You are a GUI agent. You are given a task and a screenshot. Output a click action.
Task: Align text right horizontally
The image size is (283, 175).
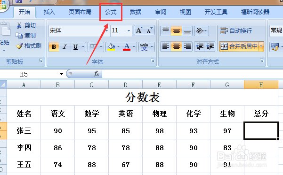[187, 46]
